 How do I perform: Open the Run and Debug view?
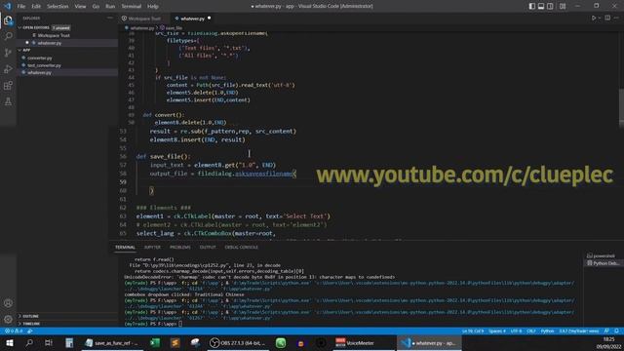(8, 69)
